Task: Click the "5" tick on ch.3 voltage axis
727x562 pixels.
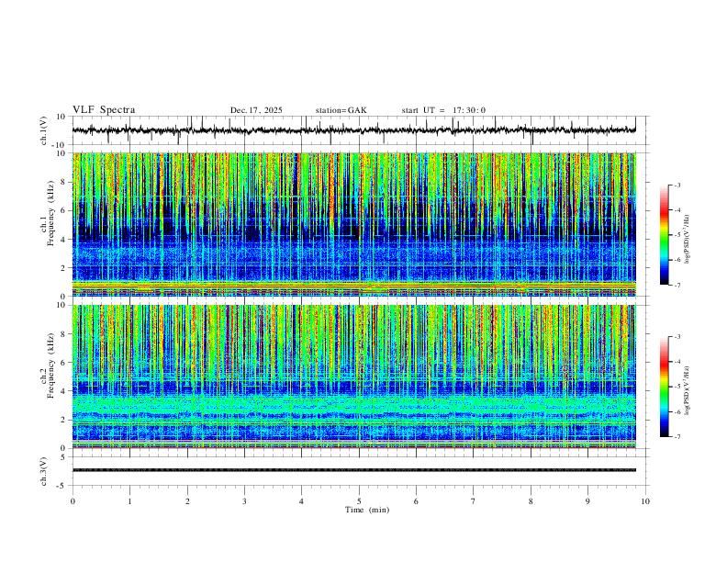Action: click(63, 457)
